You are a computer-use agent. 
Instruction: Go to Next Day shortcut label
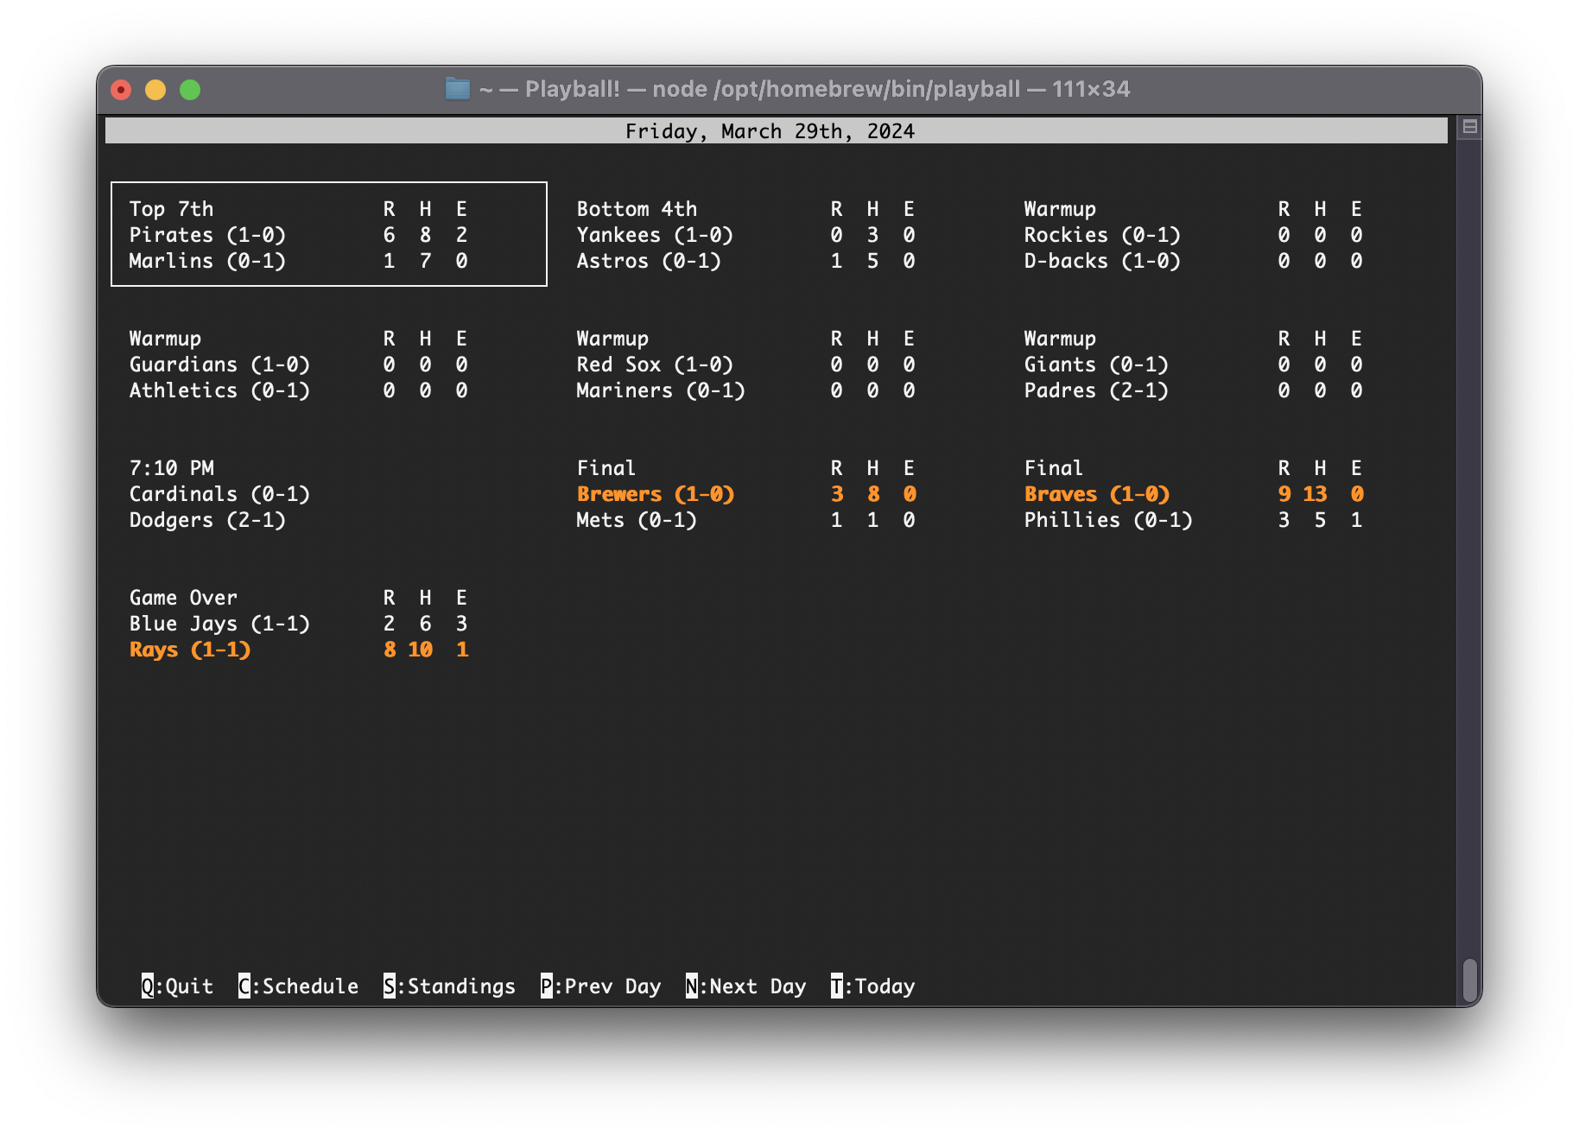coord(745,986)
